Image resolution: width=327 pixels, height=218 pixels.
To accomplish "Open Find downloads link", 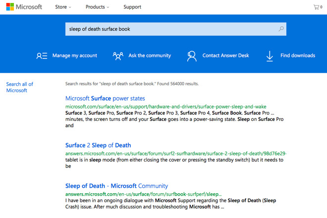I will tap(298, 55).
